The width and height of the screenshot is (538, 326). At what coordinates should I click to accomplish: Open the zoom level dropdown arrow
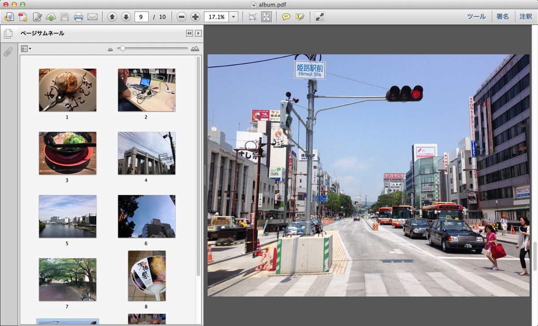tap(234, 17)
